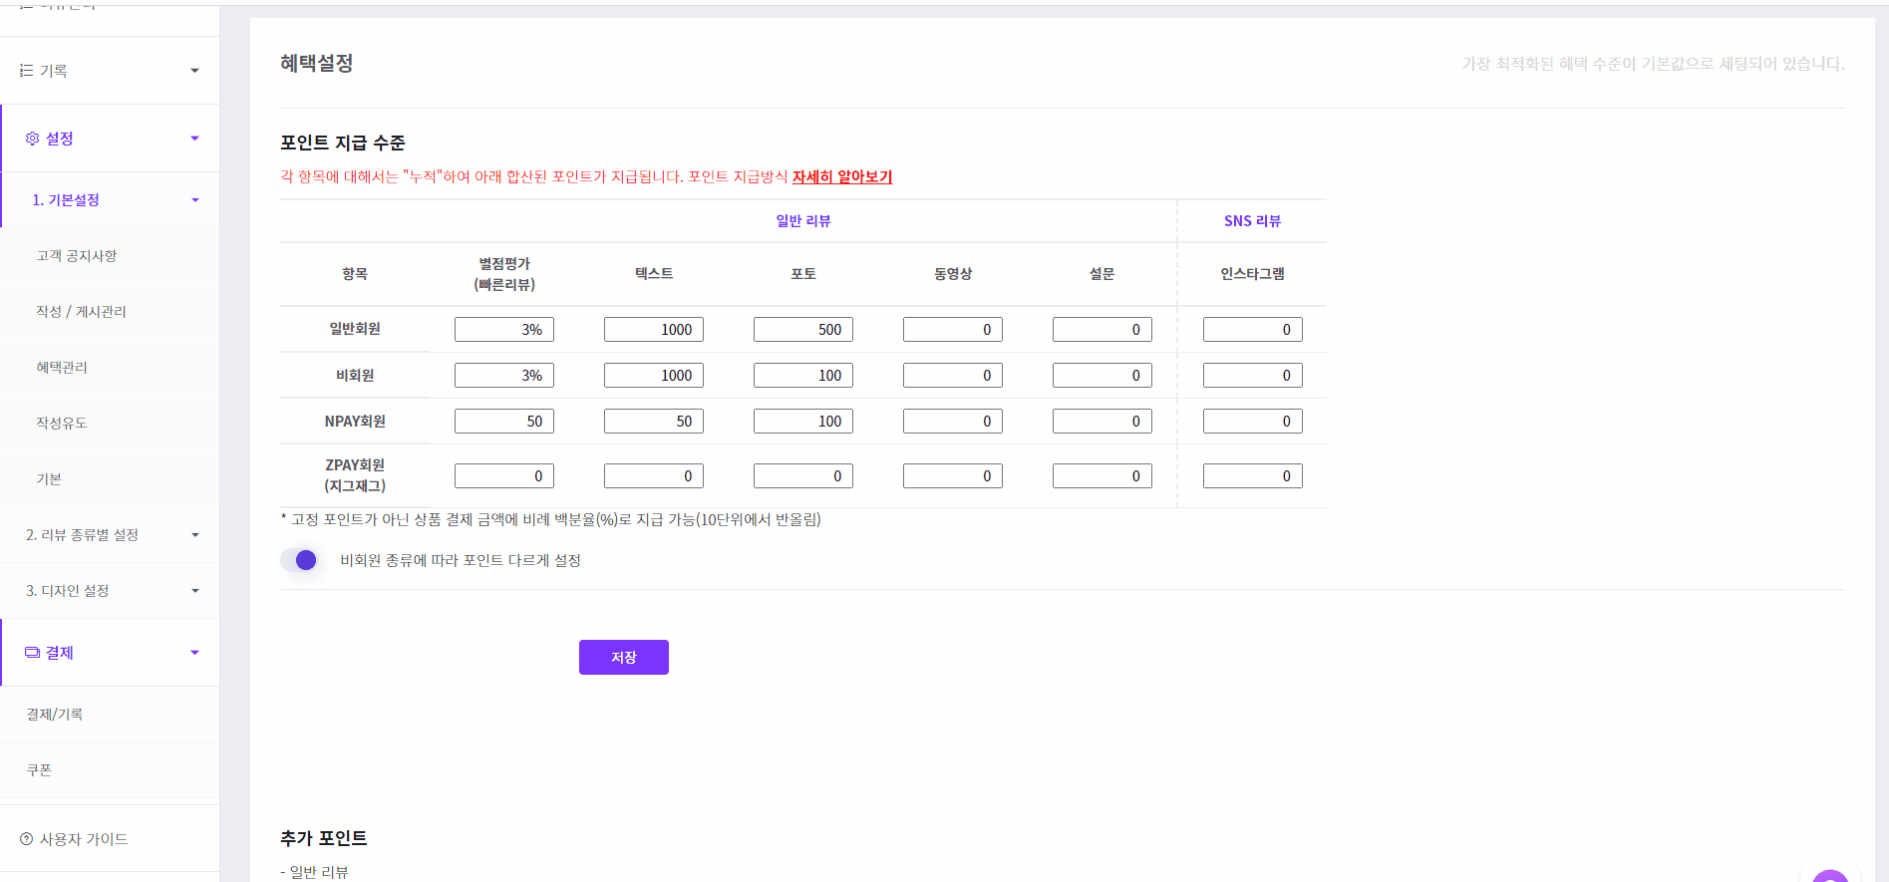Viewport: 1889px width, 882px height.
Task: Edit ZPAY회원 동영상 points field
Action: click(953, 476)
